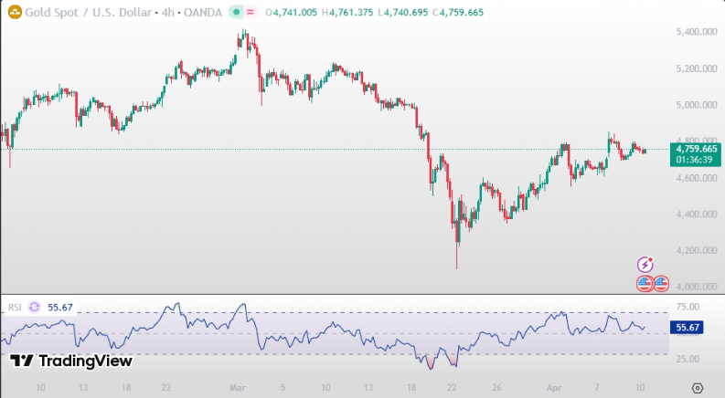Click the green market status dot indicator

(x=236, y=13)
